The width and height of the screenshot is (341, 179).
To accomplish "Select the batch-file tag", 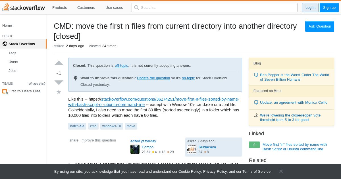I will coord(77,126).
